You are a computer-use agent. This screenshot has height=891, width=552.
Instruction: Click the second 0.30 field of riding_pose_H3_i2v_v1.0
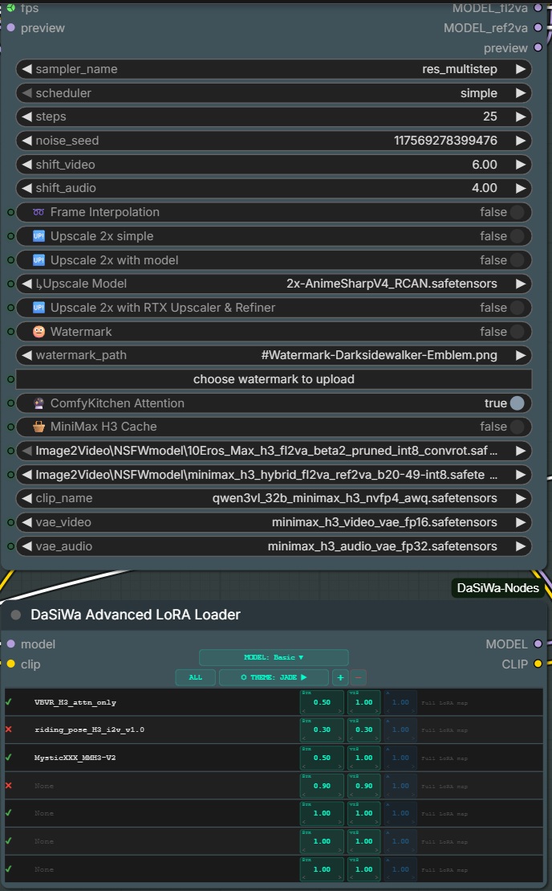[363, 730]
